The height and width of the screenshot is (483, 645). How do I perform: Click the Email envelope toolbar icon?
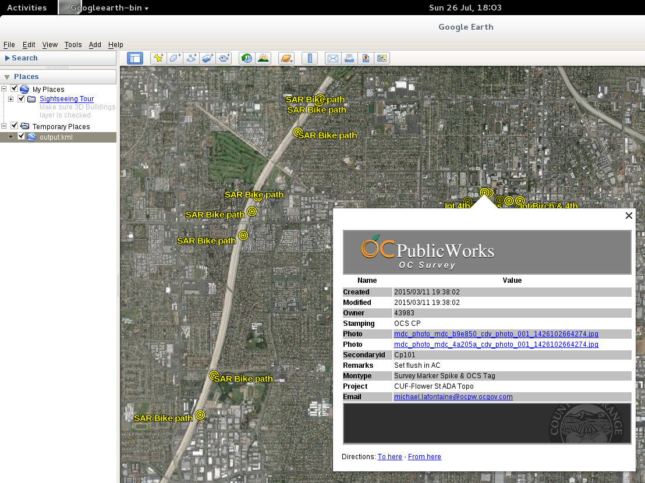tap(333, 58)
